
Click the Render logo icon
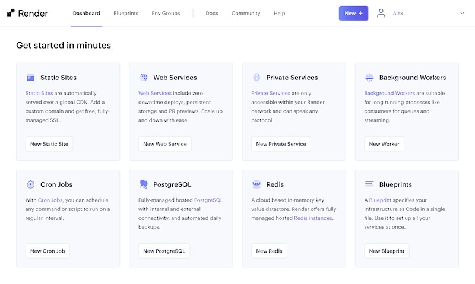point(11,12)
